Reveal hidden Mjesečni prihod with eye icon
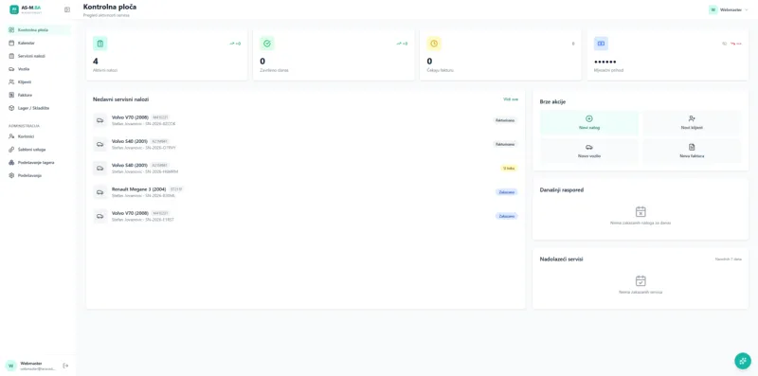The image size is (758, 376). (x=724, y=44)
